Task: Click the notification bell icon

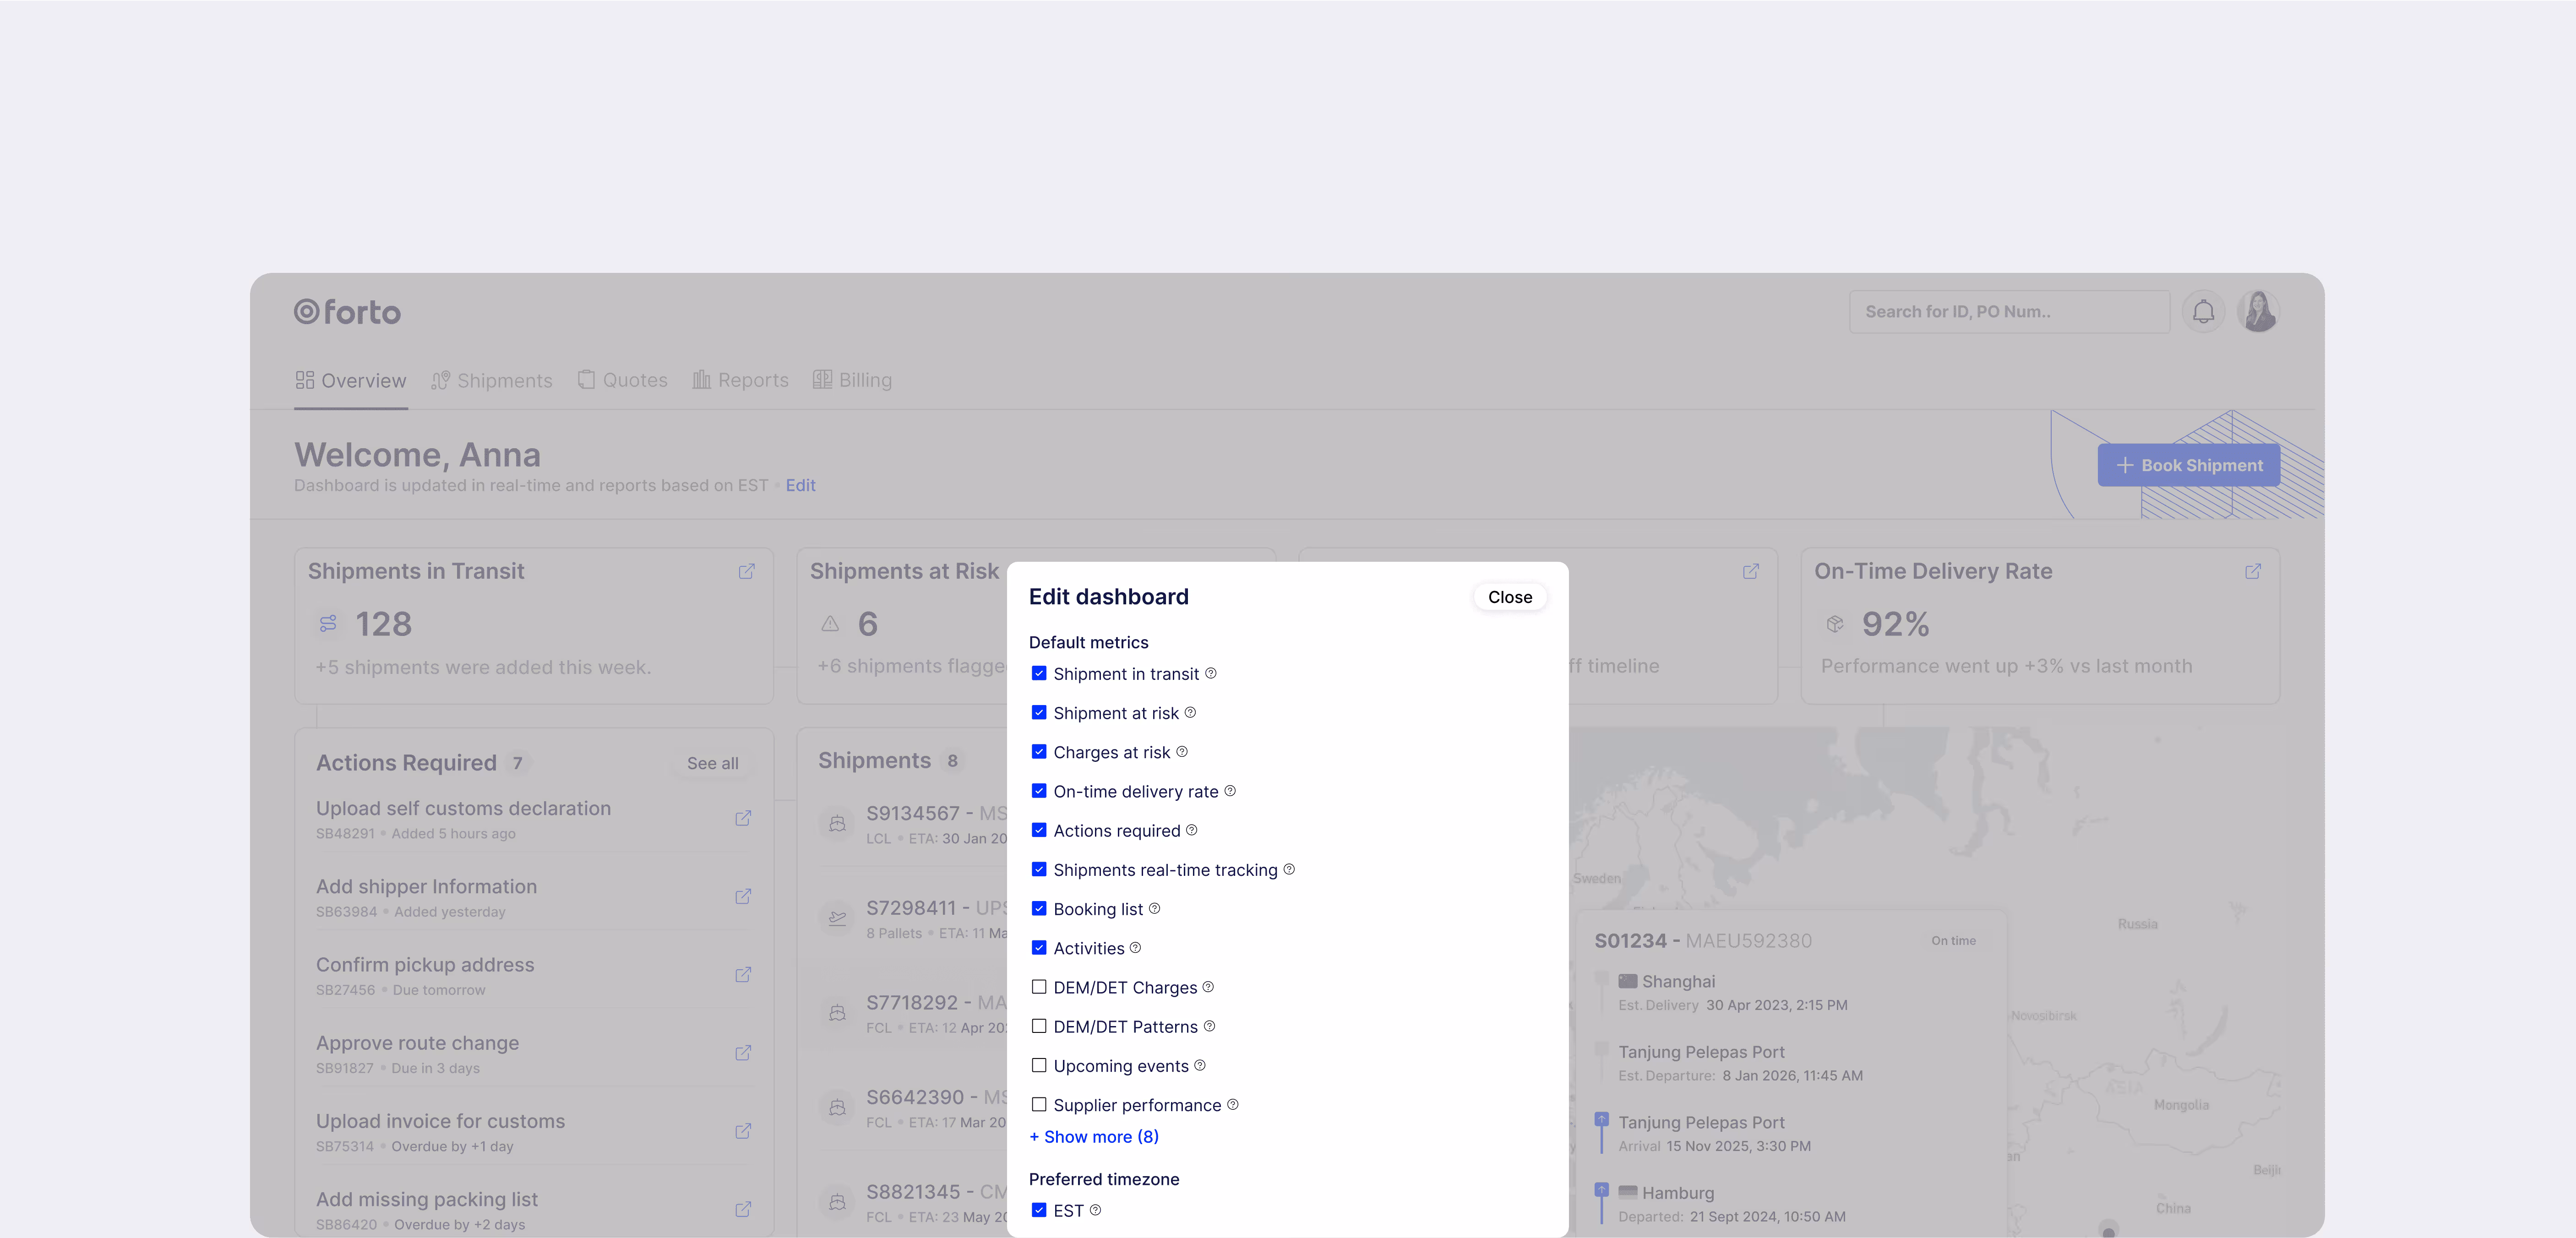Action: (x=2203, y=312)
